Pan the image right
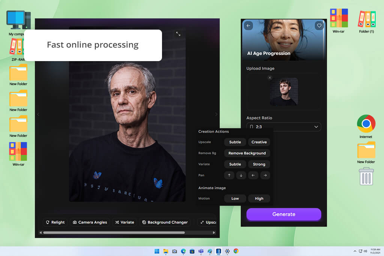This screenshot has width=384, height=256. coord(265,175)
